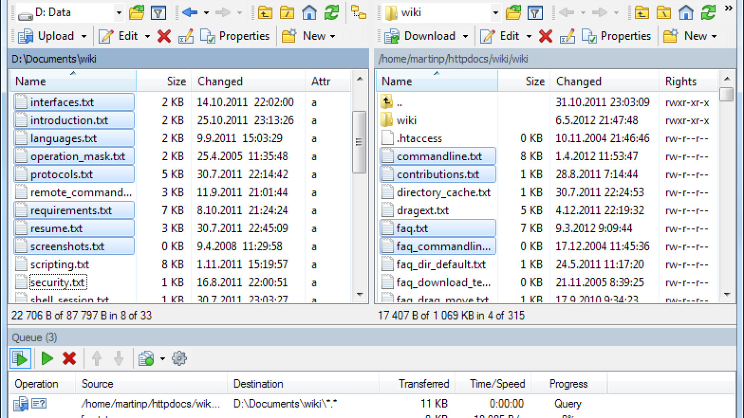
Task: Expand the Upload options dropdown arrow
Action: coord(84,36)
